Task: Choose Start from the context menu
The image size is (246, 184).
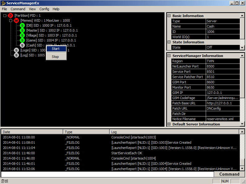Action: [56, 49]
